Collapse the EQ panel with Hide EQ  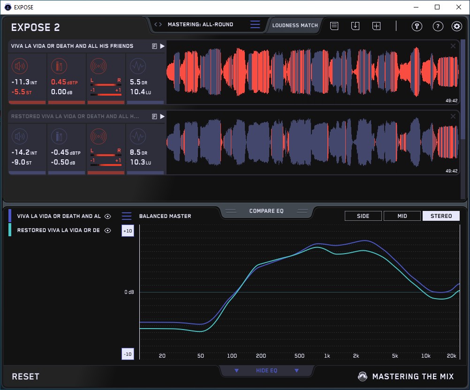click(x=266, y=371)
